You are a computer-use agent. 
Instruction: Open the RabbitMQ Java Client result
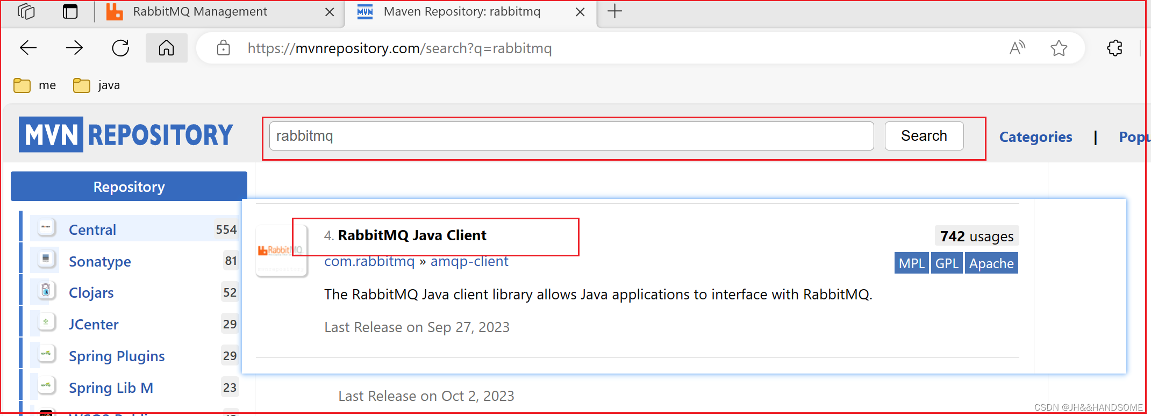(x=412, y=235)
